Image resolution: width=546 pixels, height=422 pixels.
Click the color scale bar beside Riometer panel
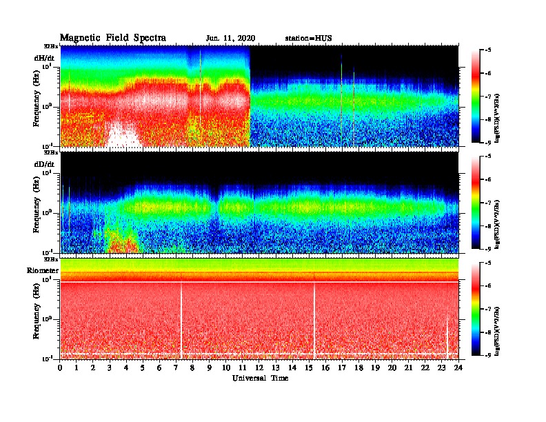click(476, 309)
